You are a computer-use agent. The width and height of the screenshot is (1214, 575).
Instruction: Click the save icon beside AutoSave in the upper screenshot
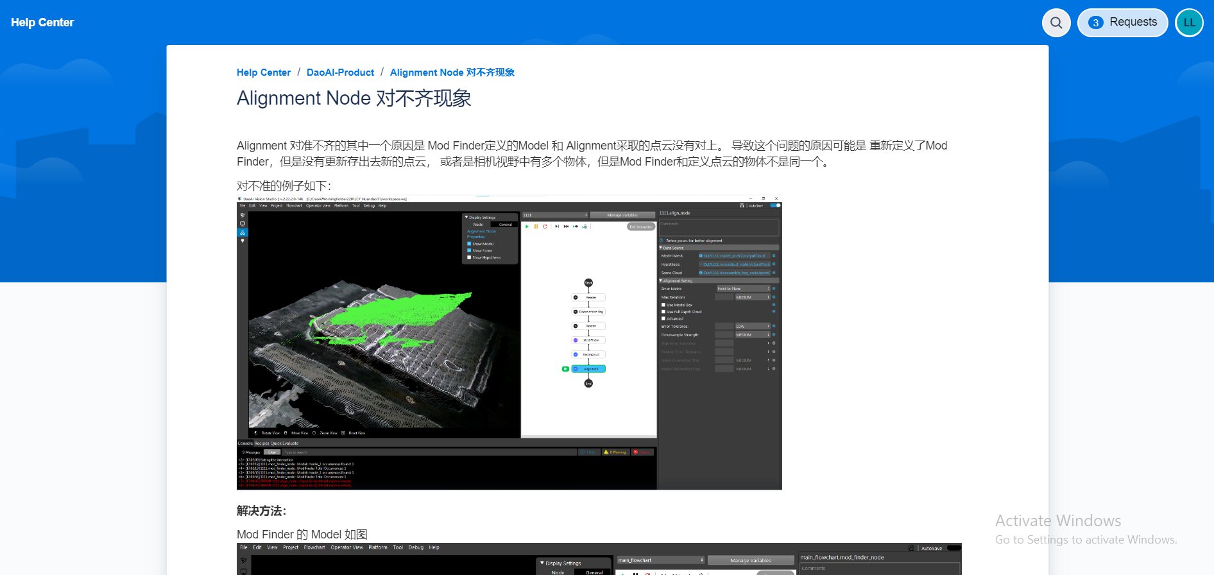coord(742,205)
